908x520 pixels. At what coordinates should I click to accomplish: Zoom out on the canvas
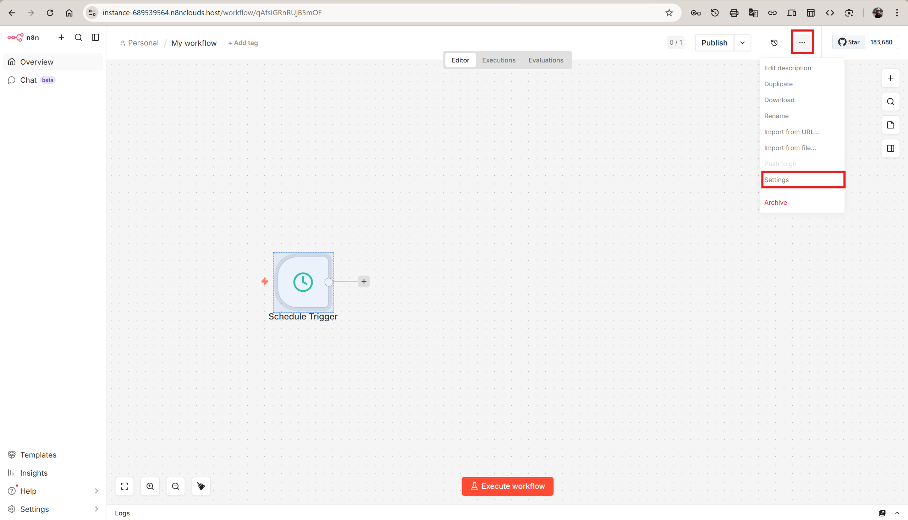(176, 486)
